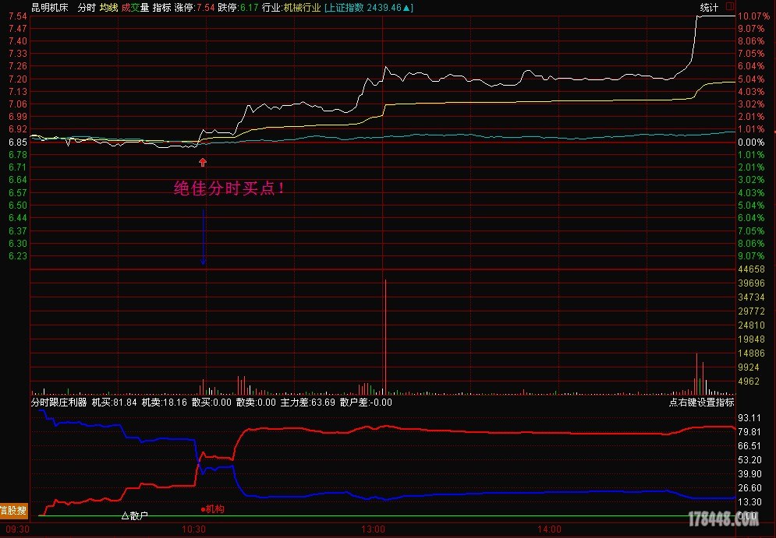Click the stock name 昆明机床

click(x=50, y=8)
